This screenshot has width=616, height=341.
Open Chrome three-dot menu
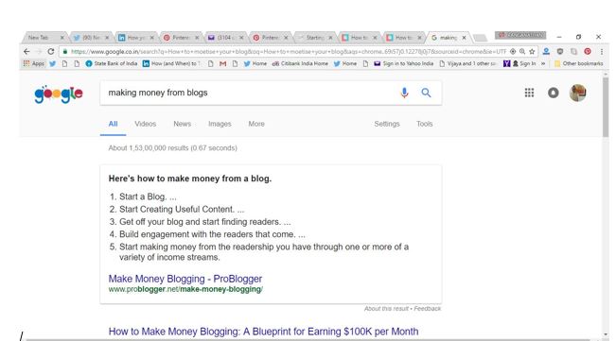(x=602, y=51)
